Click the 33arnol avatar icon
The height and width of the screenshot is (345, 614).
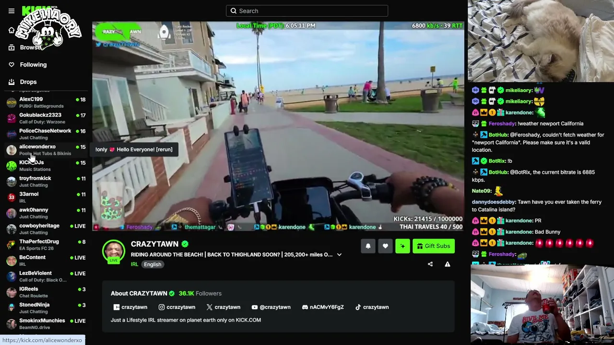tap(12, 197)
